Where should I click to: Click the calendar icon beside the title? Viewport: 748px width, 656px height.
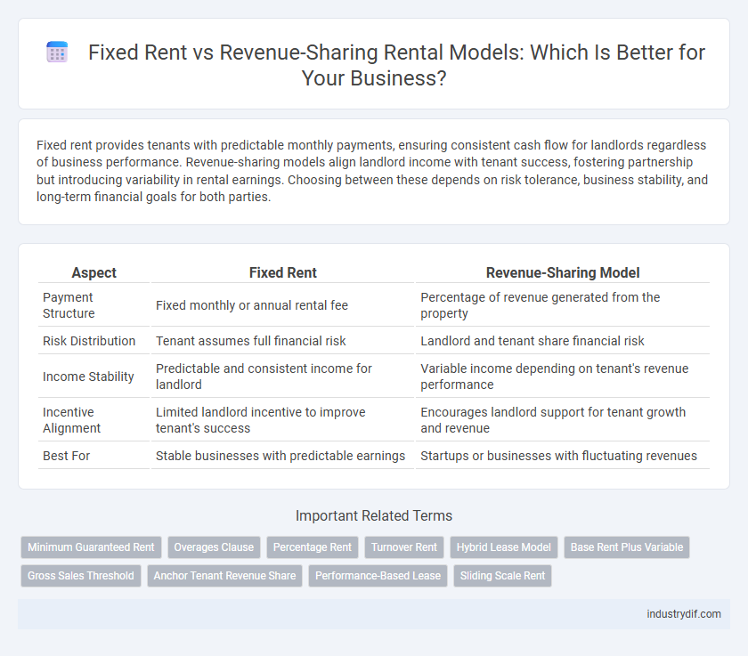57,53
